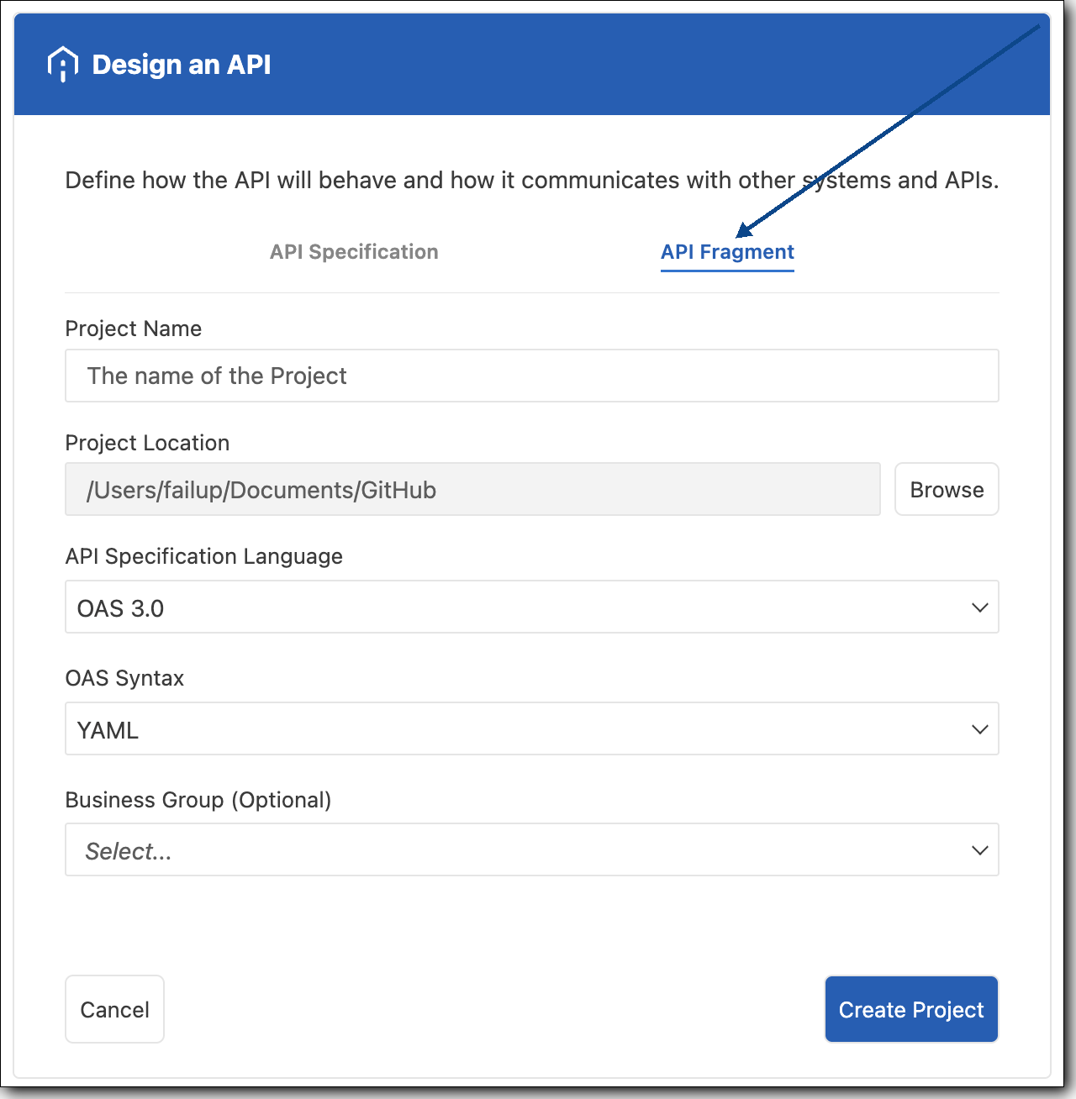This screenshot has width=1076, height=1099.
Task: Focus the Project Name input field
Action: (x=531, y=376)
